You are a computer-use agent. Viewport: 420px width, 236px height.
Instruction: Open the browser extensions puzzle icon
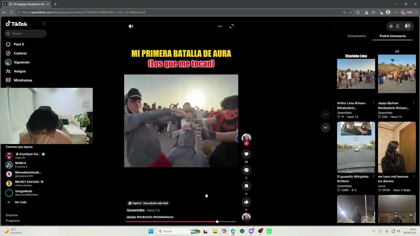(x=358, y=12)
